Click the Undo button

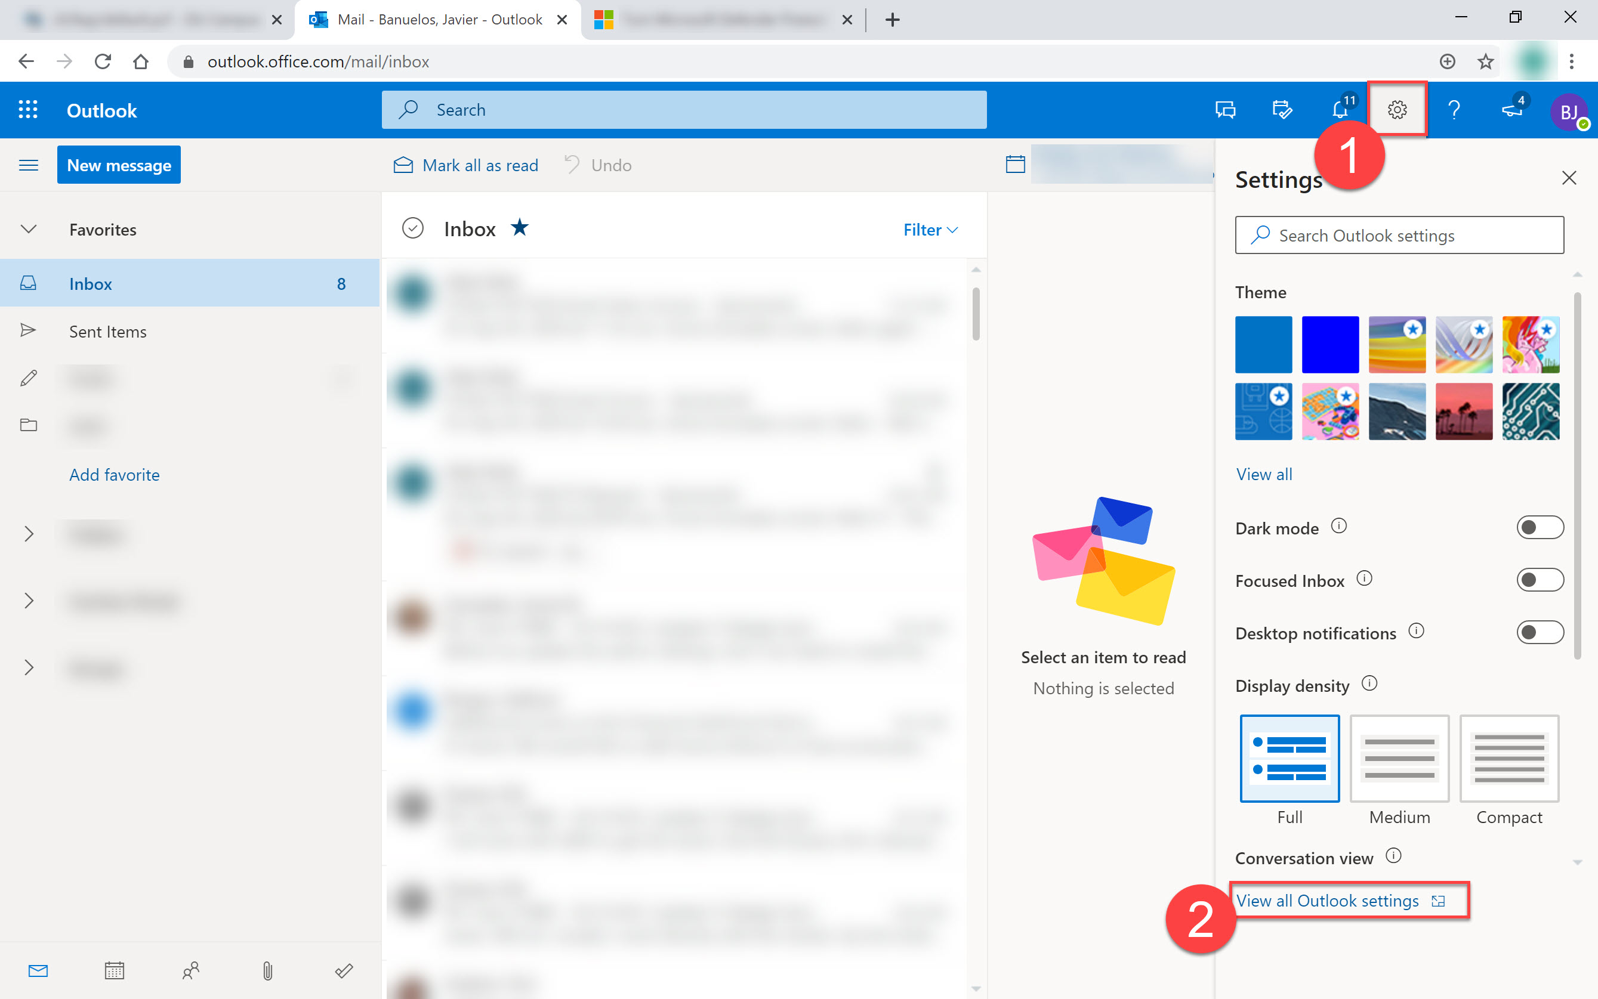(599, 165)
